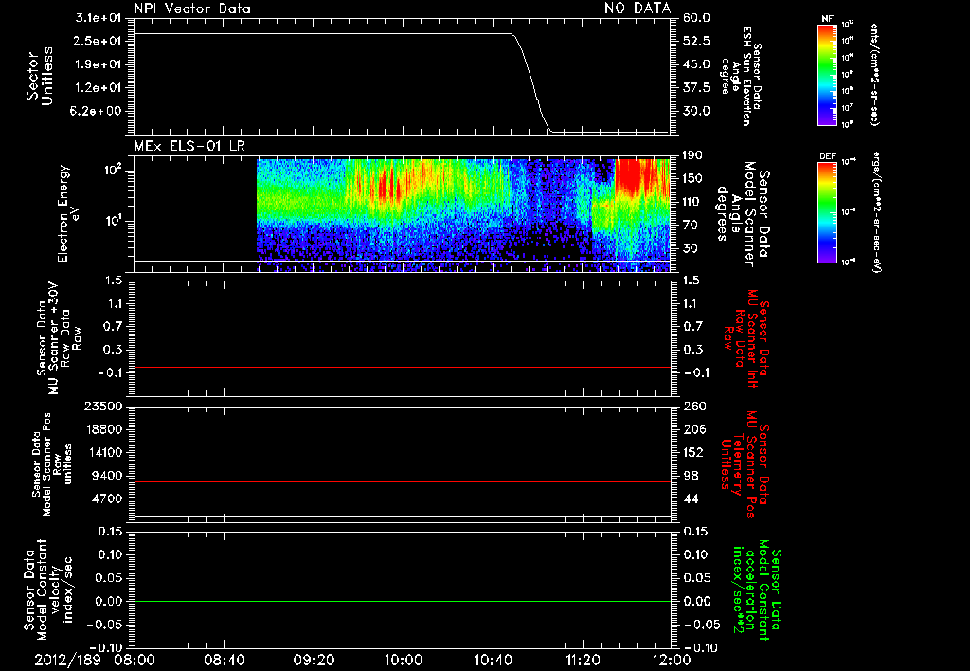
Task: Click the "45.0" elevation tick label
Action: [x=696, y=64]
